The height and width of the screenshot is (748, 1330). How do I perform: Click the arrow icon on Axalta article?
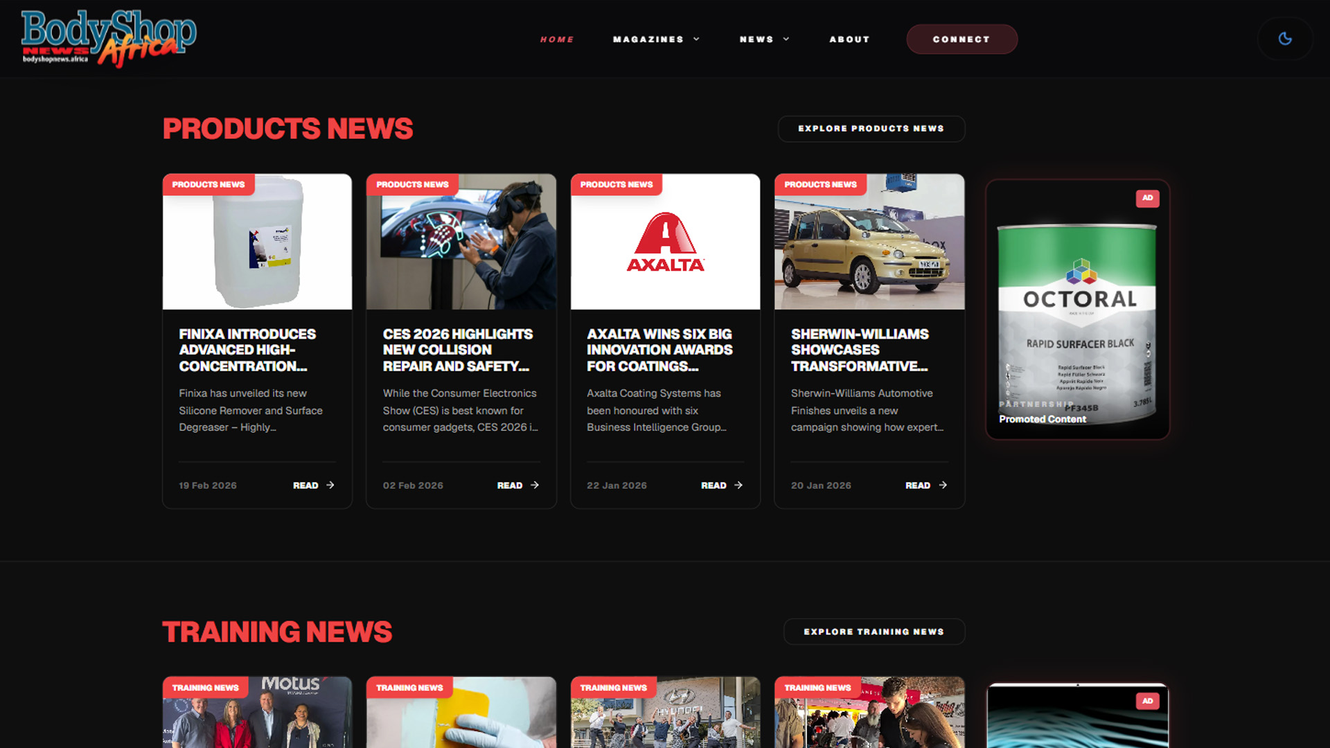(738, 485)
